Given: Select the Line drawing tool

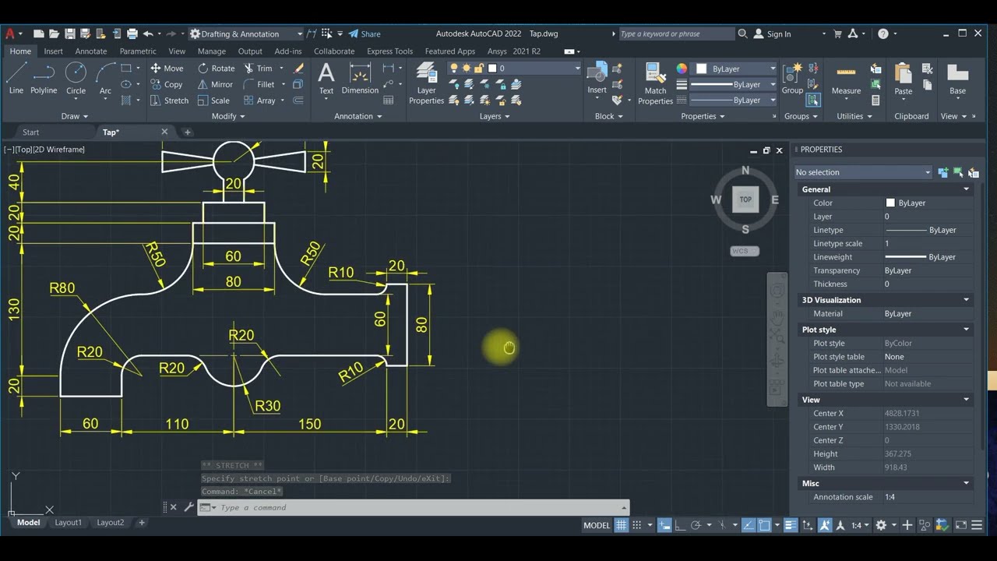Looking at the screenshot, I should coord(16,79).
